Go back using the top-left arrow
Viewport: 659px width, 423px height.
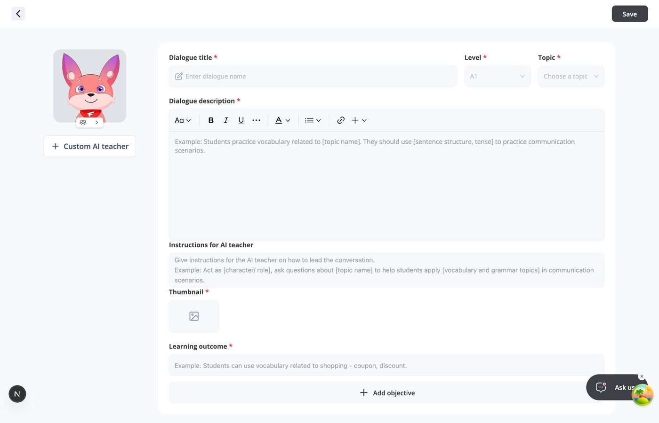[18, 14]
